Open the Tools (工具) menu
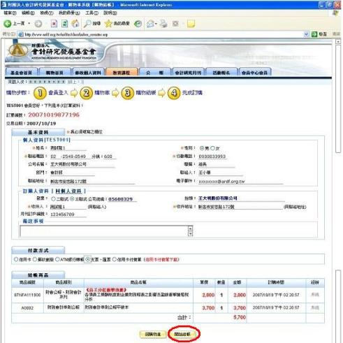343x343 pixels. pyautogui.click(x=92, y=13)
